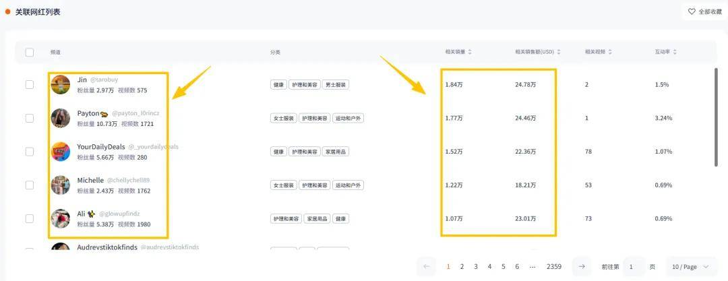The width and height of the screenshot is (728, 281).
Task: Go to next page arrow
Action: (x=581, y=266)
